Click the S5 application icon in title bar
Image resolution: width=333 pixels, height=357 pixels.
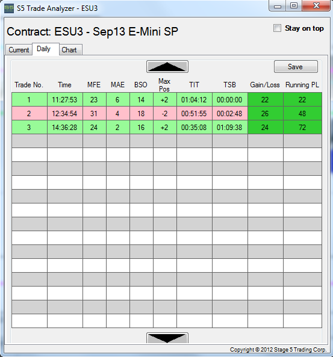click(9, 8)
